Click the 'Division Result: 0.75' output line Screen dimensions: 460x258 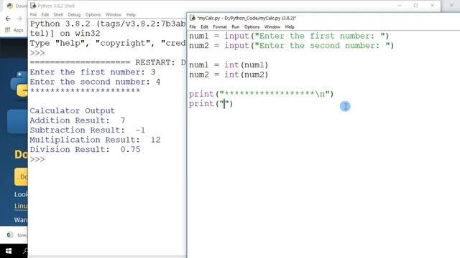pos(85,150)
